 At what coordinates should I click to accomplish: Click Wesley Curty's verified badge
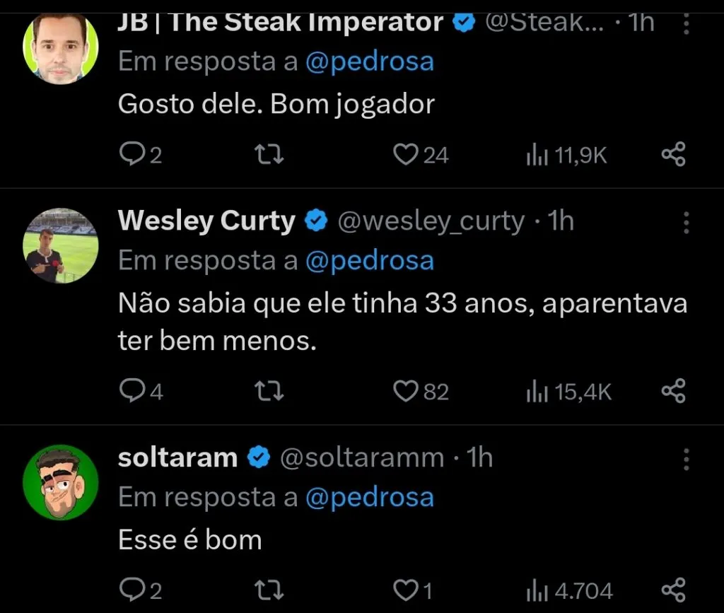point(316,220)
